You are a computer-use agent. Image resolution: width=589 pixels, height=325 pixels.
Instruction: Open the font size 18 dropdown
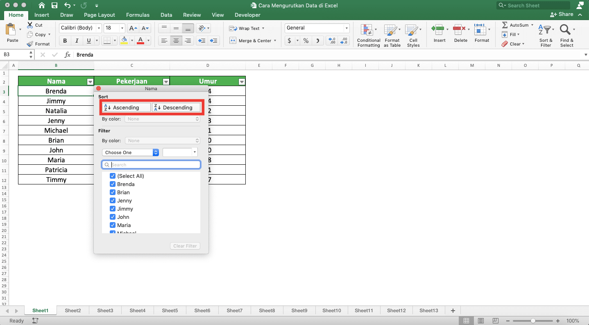click(x=122, y=28)
